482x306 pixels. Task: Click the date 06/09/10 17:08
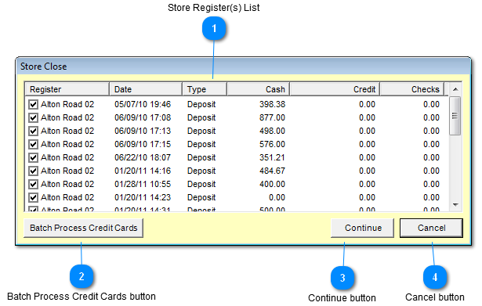pyautogui.click(x=143, y=117)
